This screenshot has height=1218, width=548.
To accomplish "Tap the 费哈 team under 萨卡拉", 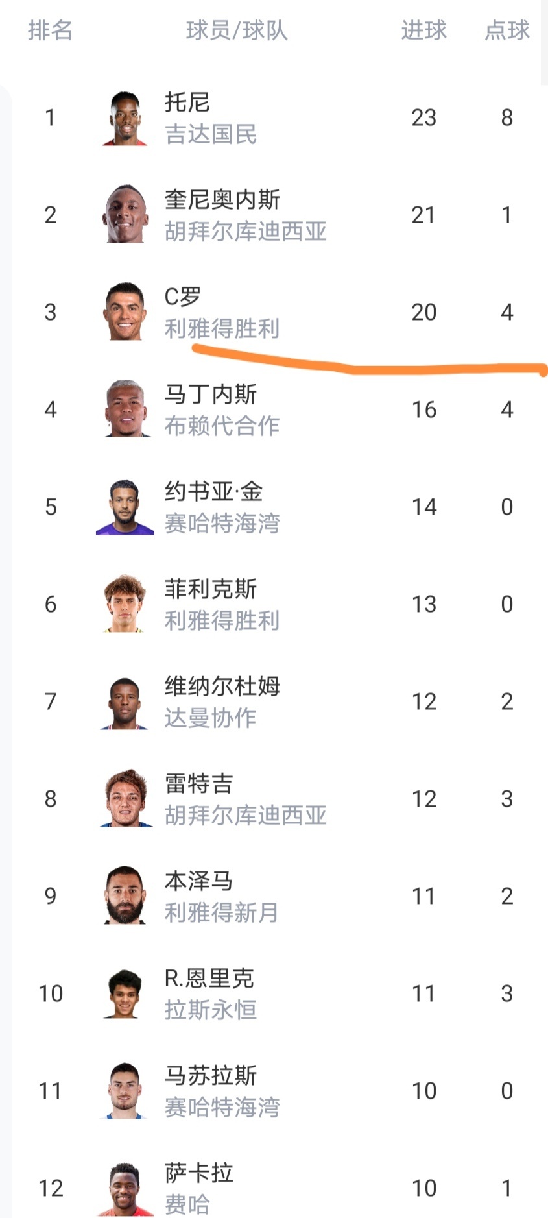I will (187, 1205).
